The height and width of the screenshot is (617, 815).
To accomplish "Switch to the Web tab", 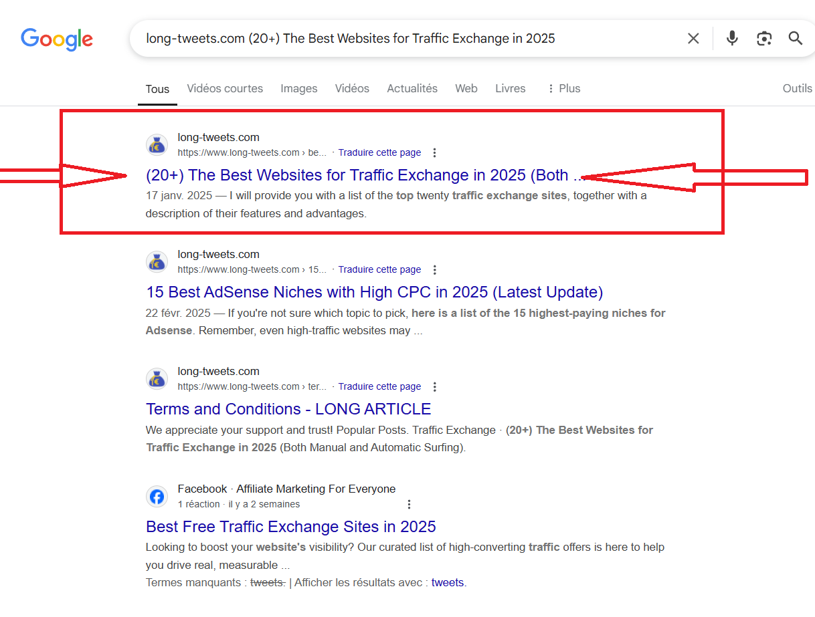I will click(466, 88).
